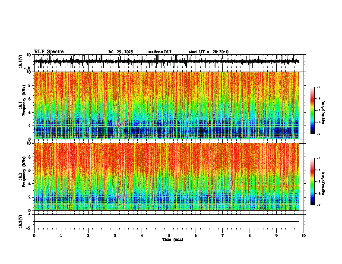342x264 pixels.
Task: Click the "Time (min)" x-axis label
Action: [x=173, y=239]
